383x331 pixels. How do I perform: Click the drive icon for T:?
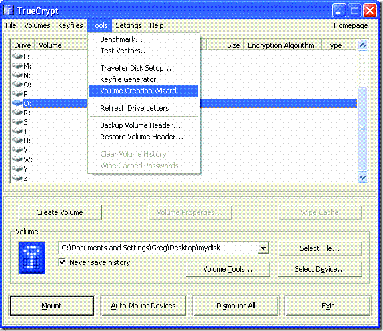coord(17,131)
